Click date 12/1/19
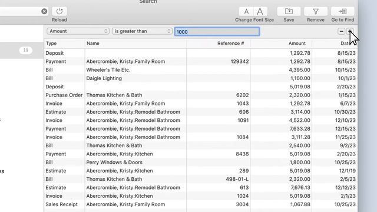Screen dimensions: 377x212 347,171
